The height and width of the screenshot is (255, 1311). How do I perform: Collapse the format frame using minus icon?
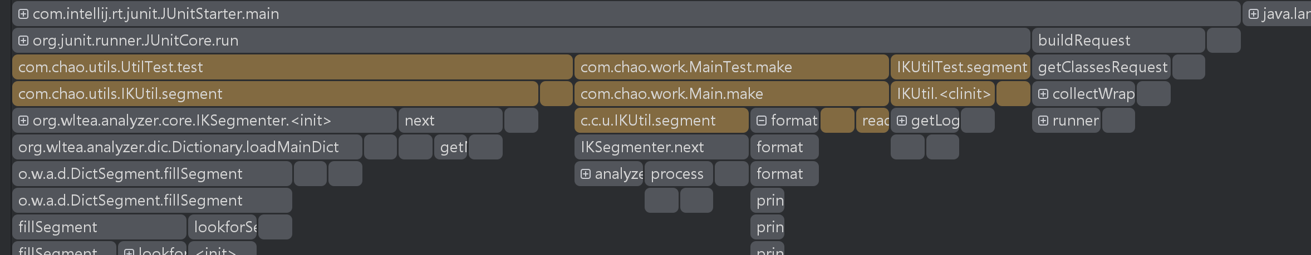(762, 121)
